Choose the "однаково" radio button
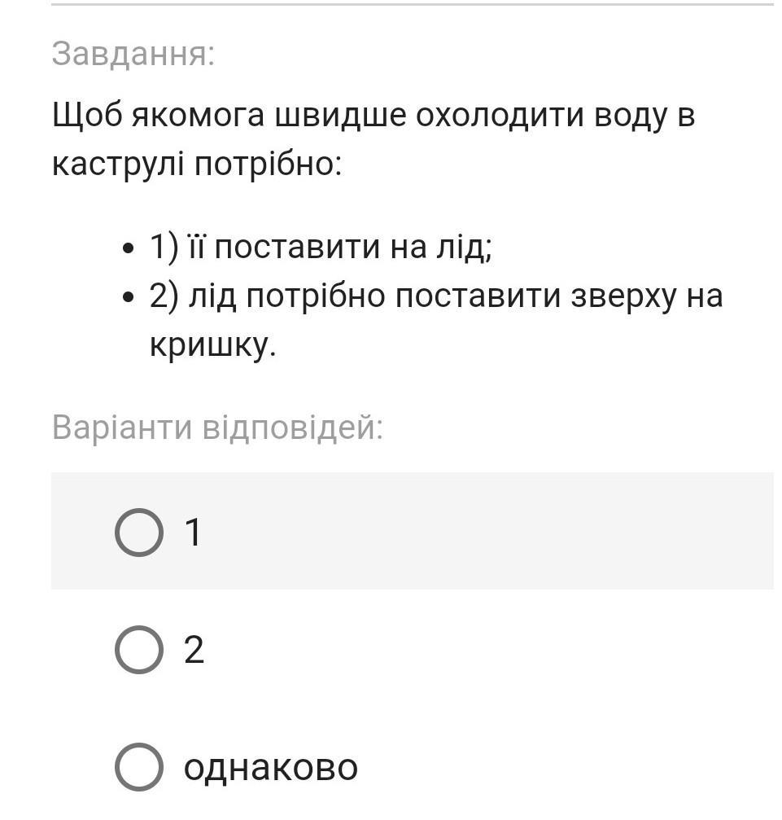 [x=139, y=766]
